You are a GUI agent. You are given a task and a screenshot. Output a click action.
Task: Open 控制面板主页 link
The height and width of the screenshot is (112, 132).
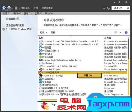(13, 19)
